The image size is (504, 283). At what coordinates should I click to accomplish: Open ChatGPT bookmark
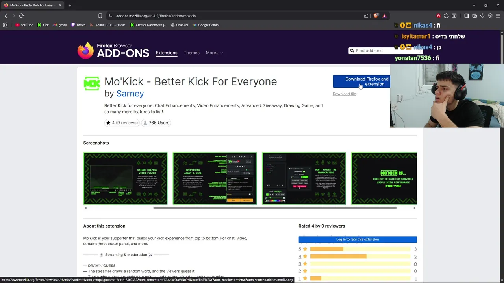click(180, 25)
